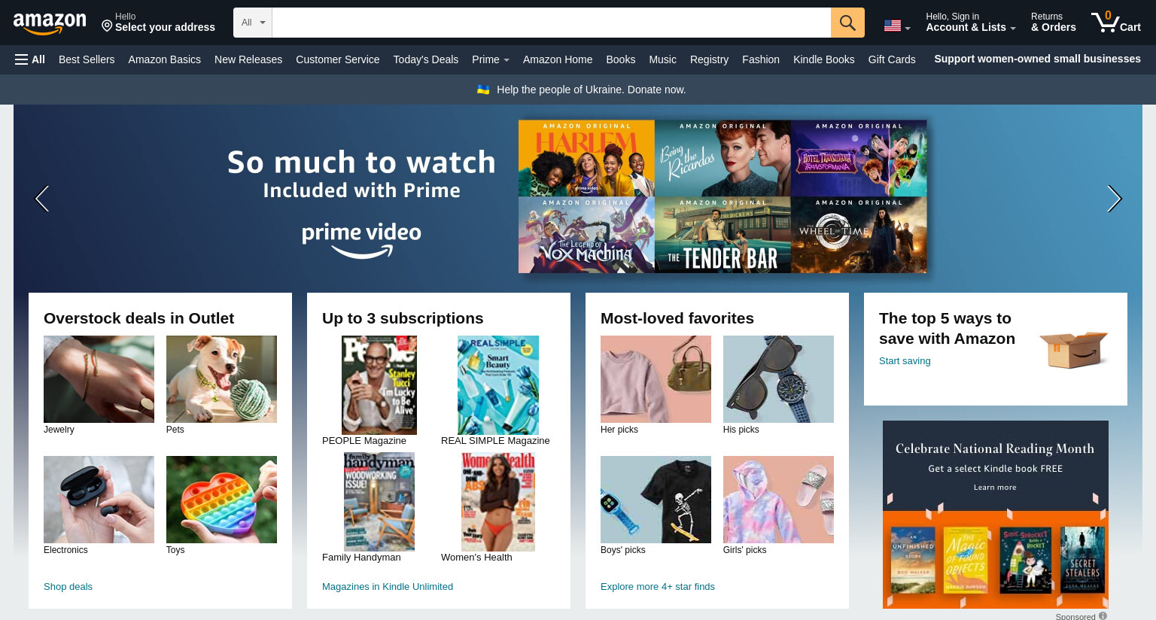Image resolution: width=1156 pixels, height=620 pixels.
Task: Open Registry
Action: coord(709,59)
